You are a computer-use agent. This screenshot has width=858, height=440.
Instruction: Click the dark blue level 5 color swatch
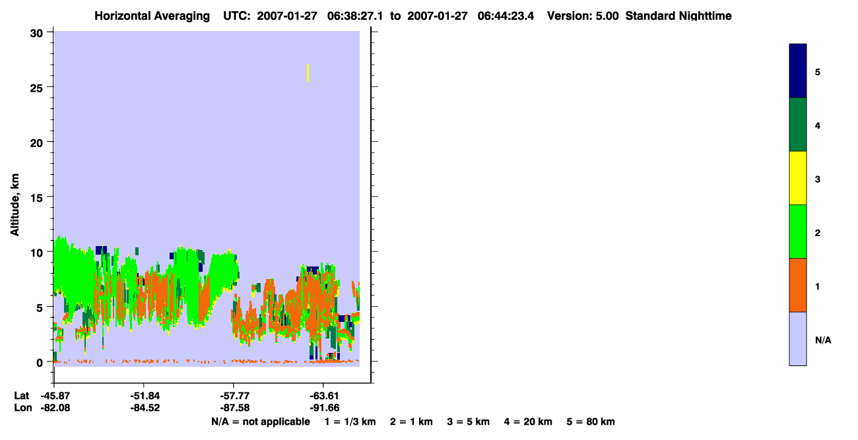pos(798,71)
